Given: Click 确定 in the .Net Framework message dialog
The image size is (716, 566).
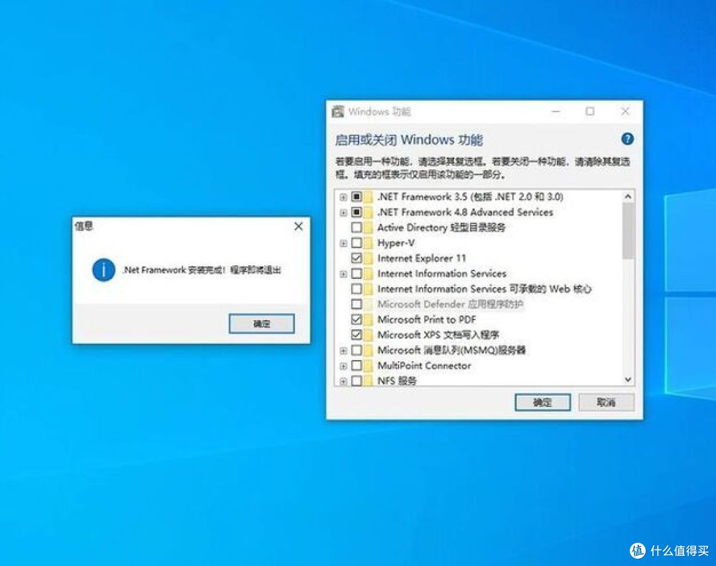Looking at the screenshot, I should click(261, 323).
